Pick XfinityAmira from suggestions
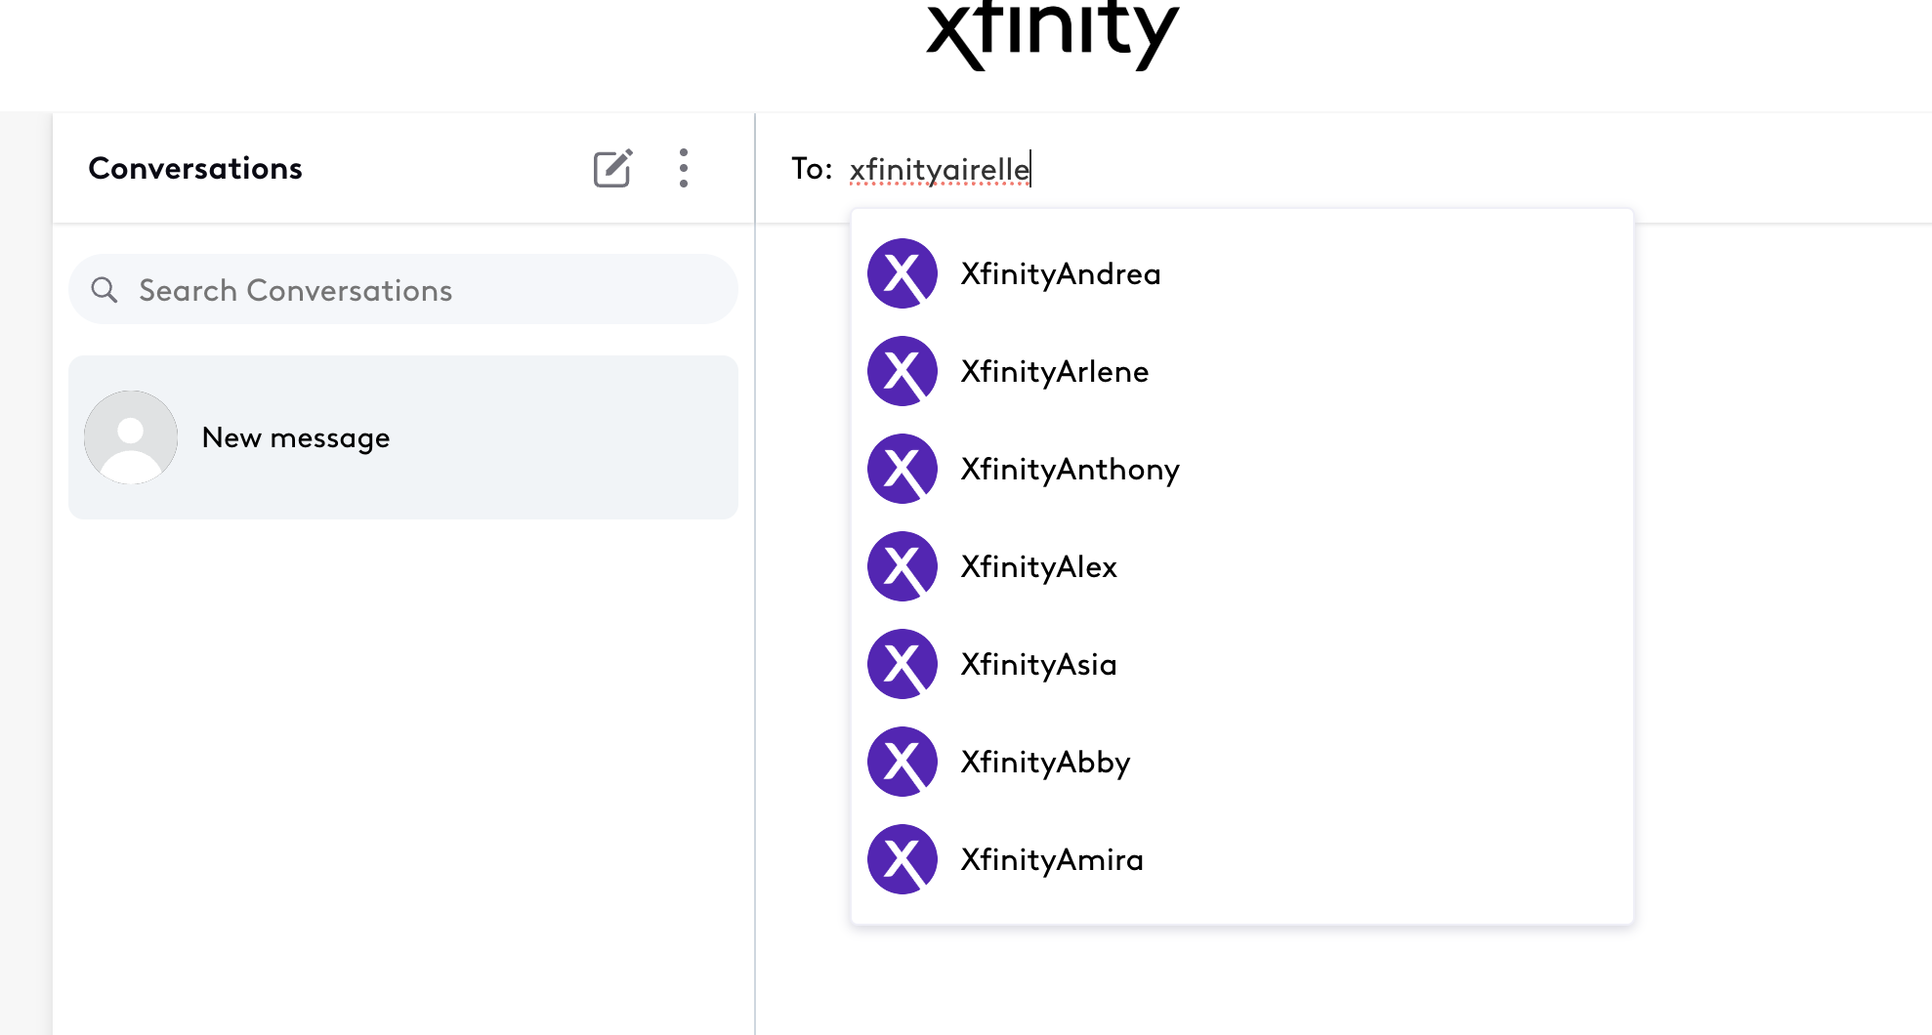The image size is (1932, 1035). tap(1242, 859)
